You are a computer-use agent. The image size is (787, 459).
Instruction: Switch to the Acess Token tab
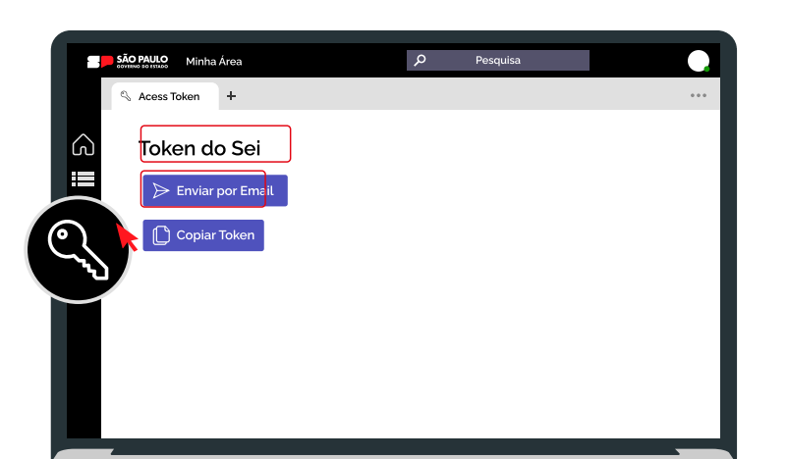[168, 96]
